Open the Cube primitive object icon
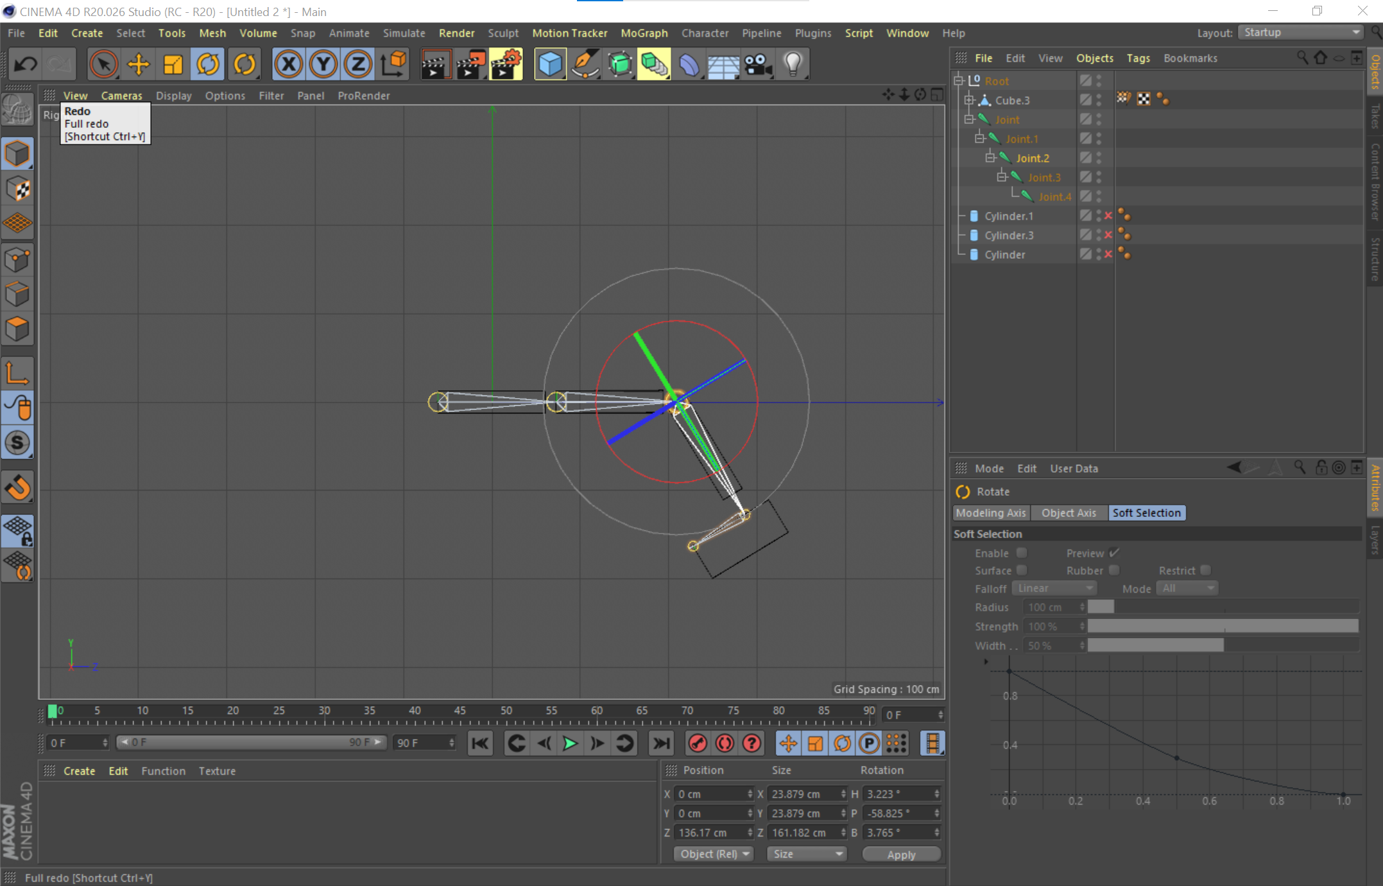Viewport: 1383px width, 886px height. coord(549,64)
